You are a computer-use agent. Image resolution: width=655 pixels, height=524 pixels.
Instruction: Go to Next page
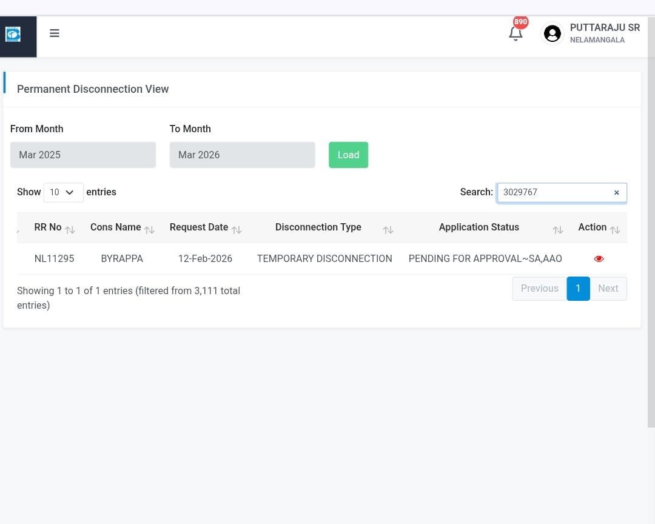tap(608, 289)
